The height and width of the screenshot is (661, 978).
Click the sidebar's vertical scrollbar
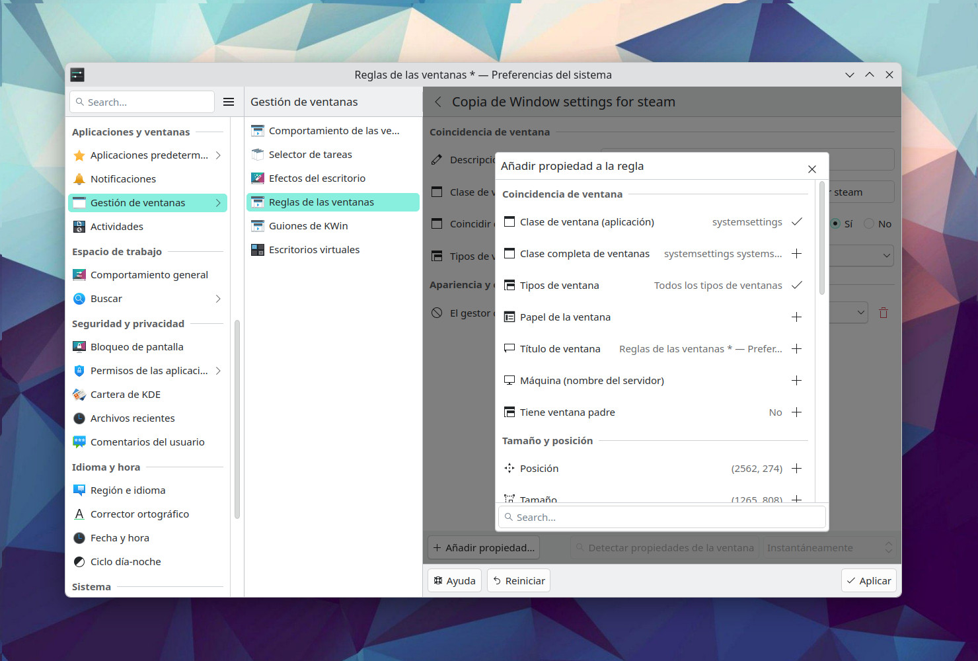point(237,420)
